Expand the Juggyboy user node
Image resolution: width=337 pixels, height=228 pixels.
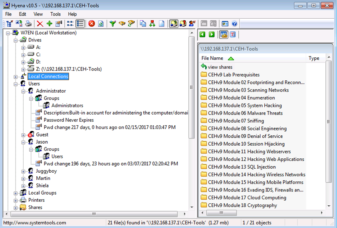[x=24, y=171]
